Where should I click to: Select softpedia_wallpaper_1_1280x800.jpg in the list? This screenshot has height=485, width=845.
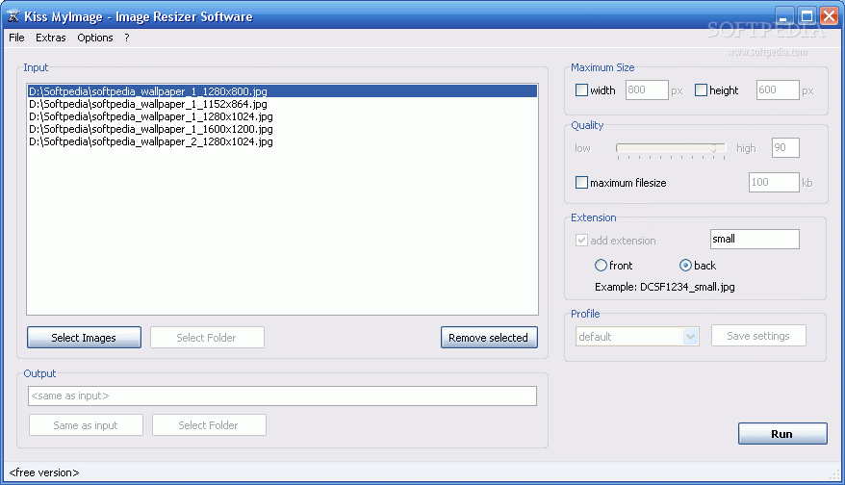282,91
